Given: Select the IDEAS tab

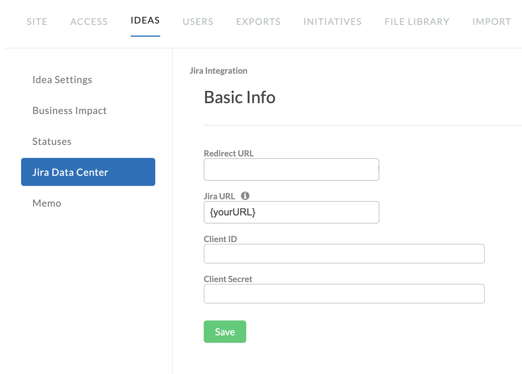Looking at the screenshot, I should [x=145, y=21].
